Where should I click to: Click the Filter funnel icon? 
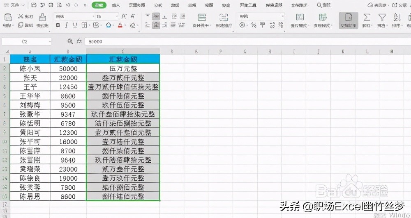[382, 18]
